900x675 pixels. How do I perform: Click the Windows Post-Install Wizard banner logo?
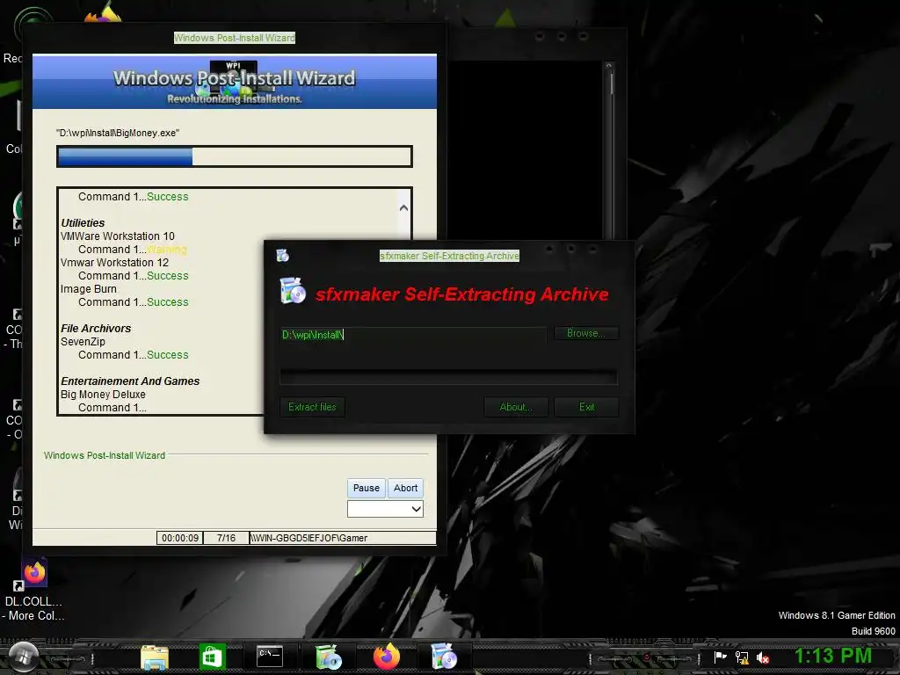(x=234, y=82)
